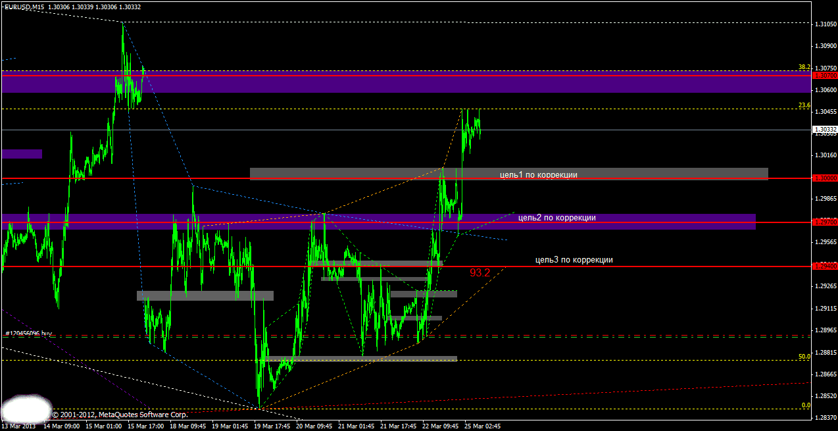Click the 1.29565 price axis label

(826, 243)
